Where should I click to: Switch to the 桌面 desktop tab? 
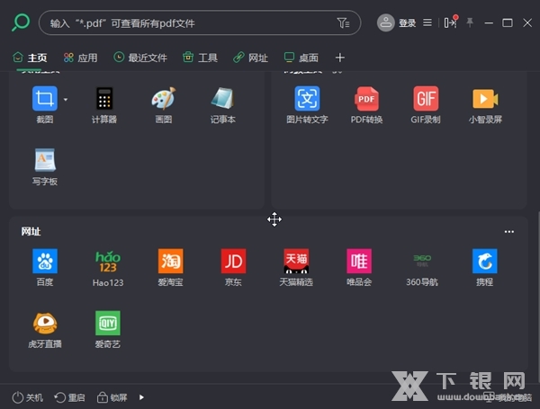301,58
